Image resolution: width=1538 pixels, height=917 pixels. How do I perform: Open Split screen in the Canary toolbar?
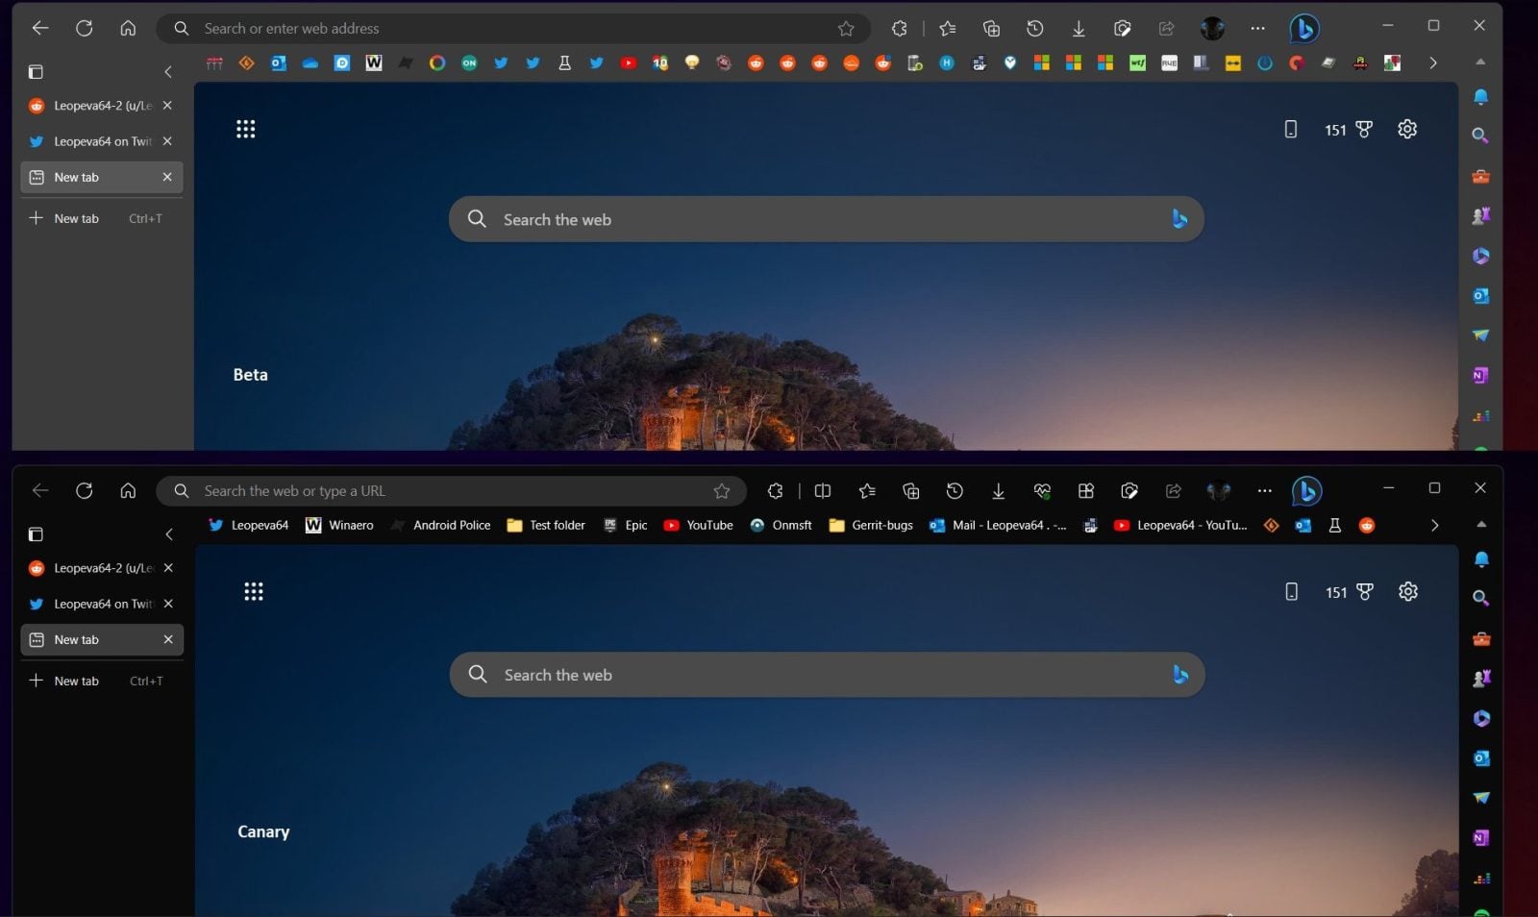point(823,491)
